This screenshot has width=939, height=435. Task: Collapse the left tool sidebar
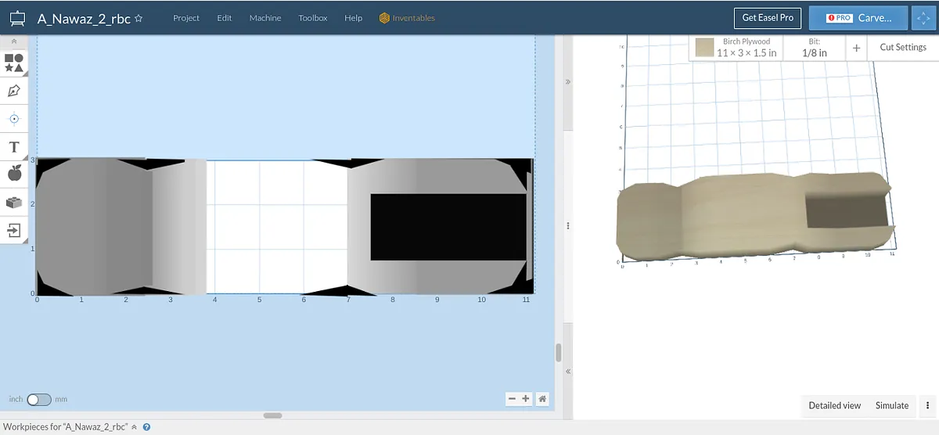(x=14, y=41)
